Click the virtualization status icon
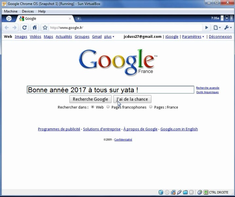The height and width of the screenshot is (197, 235). pos(191,192)
